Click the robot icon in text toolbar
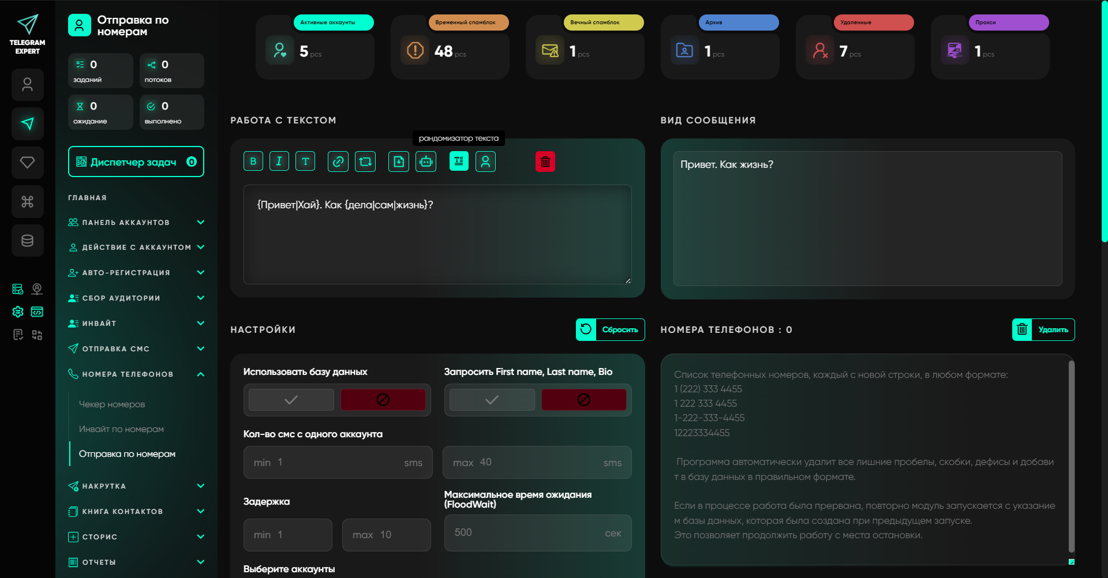 426,162
